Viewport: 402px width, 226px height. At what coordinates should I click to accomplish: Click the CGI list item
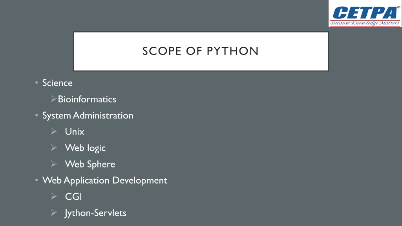(x=73, y=197)
